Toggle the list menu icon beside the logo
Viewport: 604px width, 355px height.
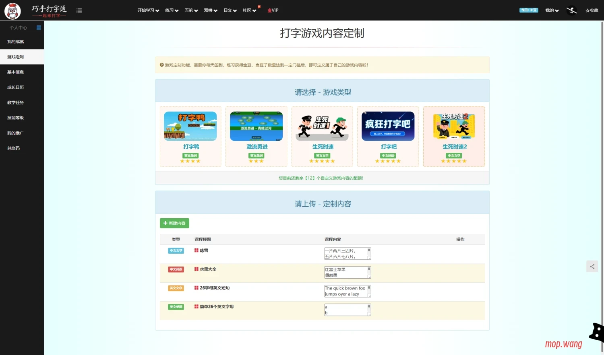pyautogui.click(x=79, y=11)
